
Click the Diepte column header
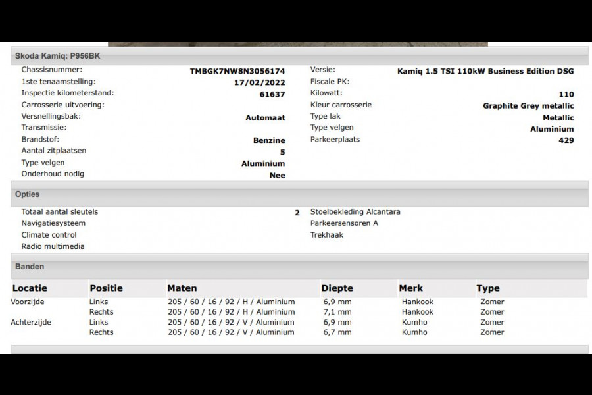coord(337,288)
